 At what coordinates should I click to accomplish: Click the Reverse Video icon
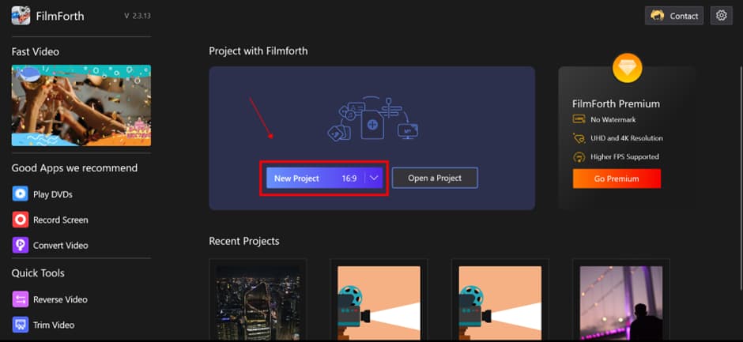pos(20,299)
